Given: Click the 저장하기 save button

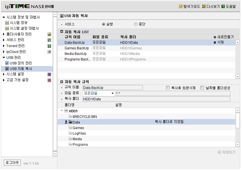Looking at the screenshot, I should (227, 152).
